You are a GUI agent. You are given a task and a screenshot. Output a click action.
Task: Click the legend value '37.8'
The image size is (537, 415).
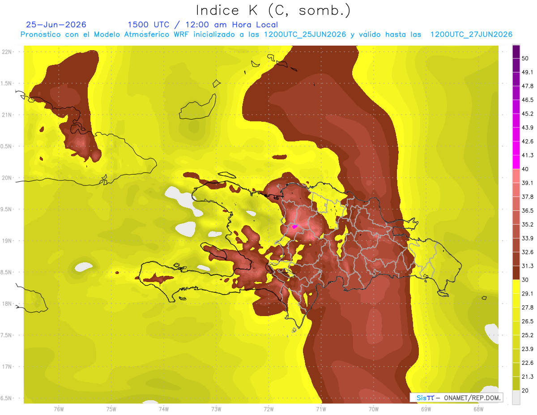tap(527, 197)
